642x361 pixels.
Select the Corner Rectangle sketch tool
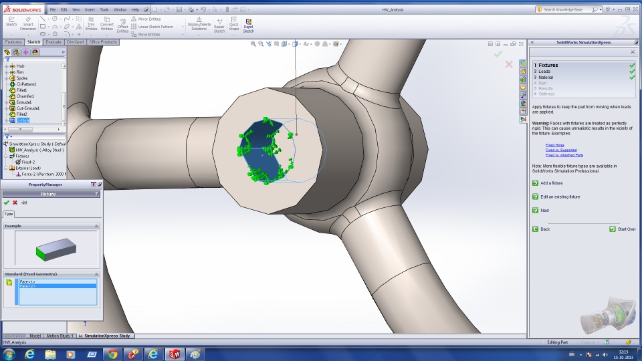tap(43, 27)
